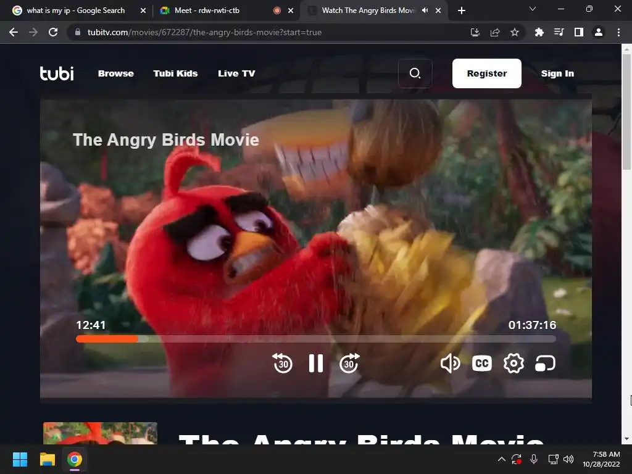Toggle closed captions CC
This screenshot has width=632, height=474.
481,363
